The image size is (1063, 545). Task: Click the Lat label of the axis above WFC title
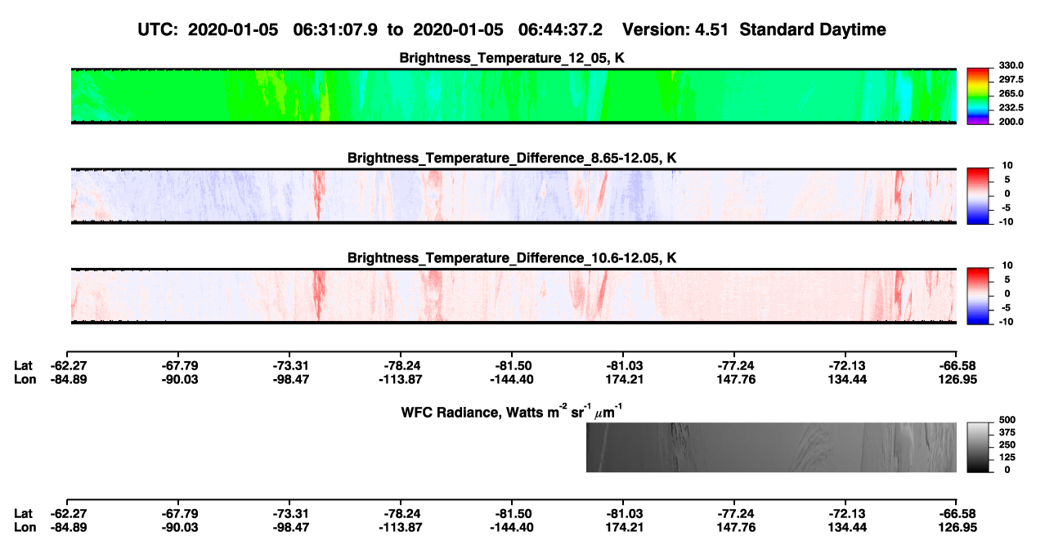pyautogui.click(x=23, y=366)
